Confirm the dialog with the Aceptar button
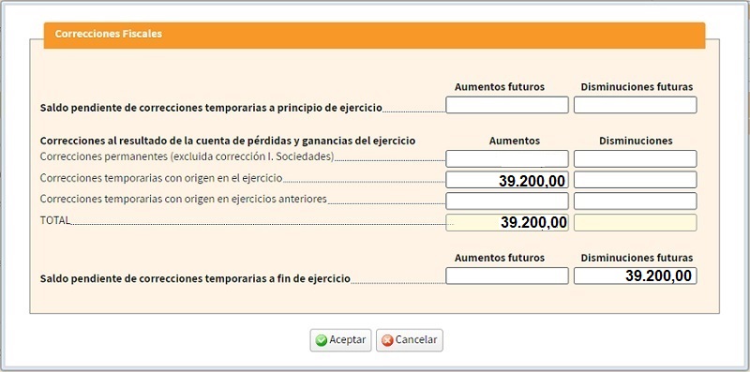750x372 pixels. point(340,340)
